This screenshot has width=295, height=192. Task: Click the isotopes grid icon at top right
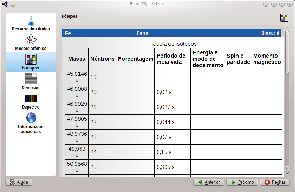[284, 18]
